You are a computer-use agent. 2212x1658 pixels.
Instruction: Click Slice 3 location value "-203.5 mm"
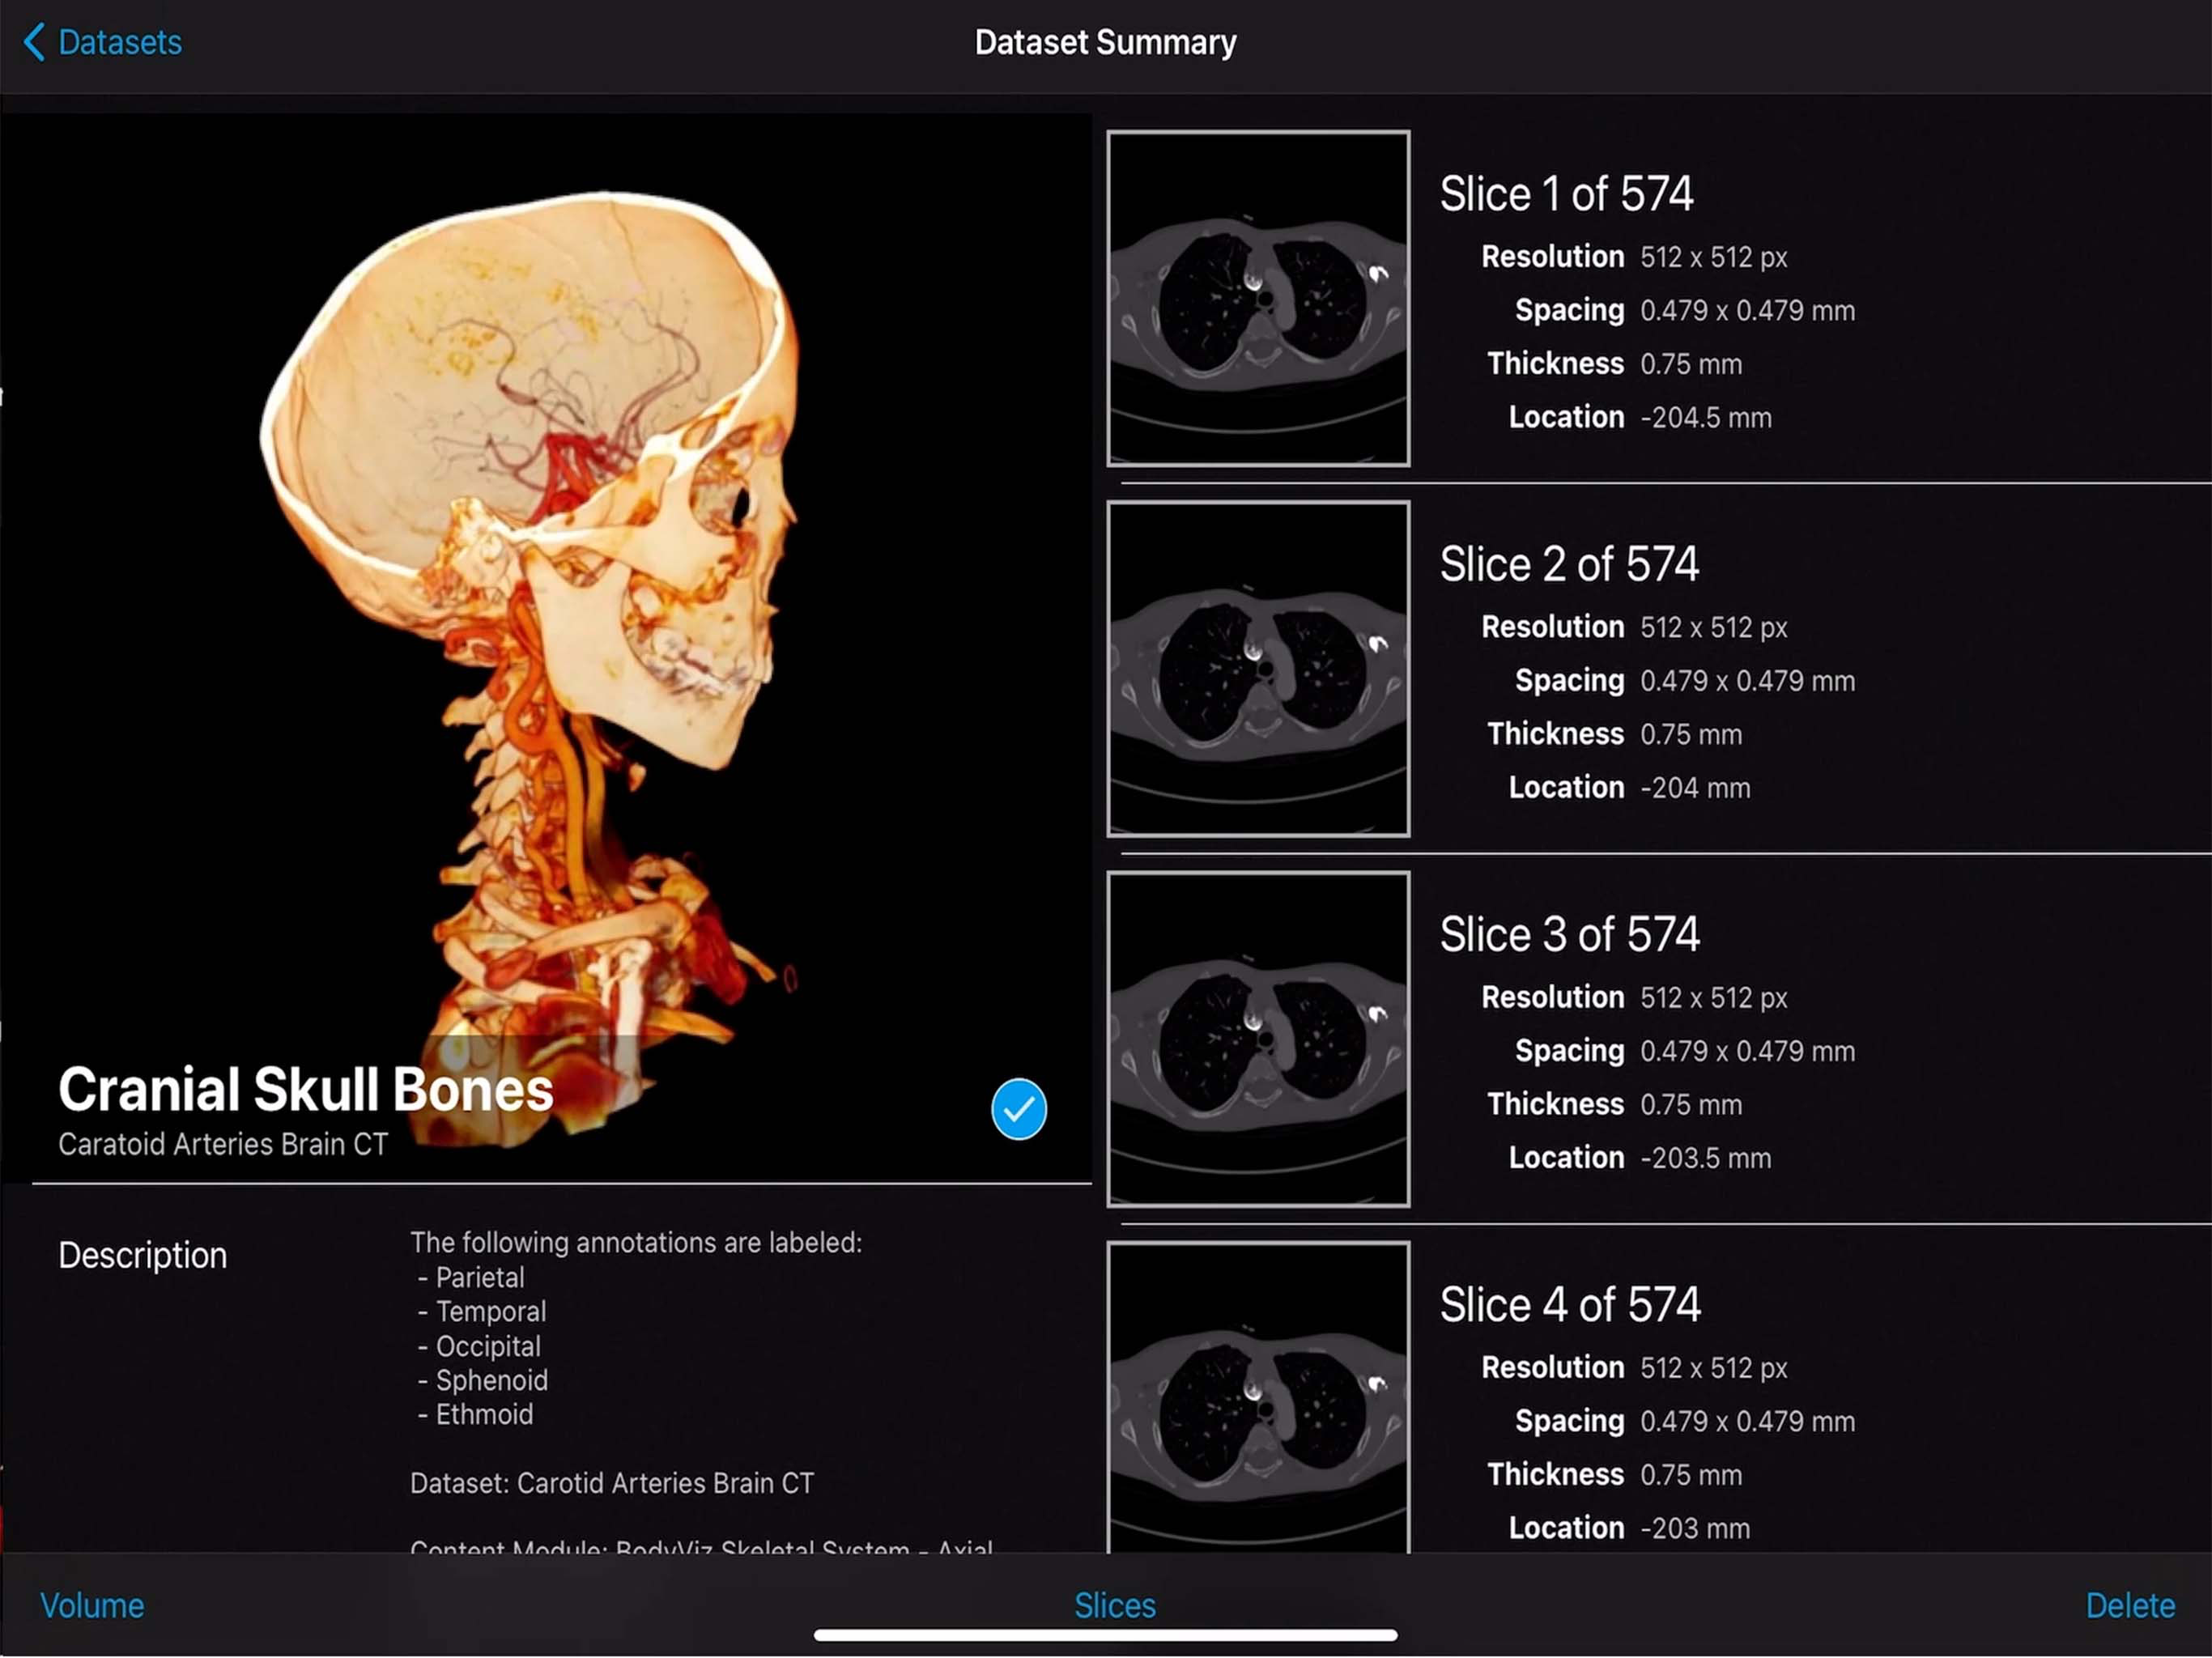pos(1706,1158)
